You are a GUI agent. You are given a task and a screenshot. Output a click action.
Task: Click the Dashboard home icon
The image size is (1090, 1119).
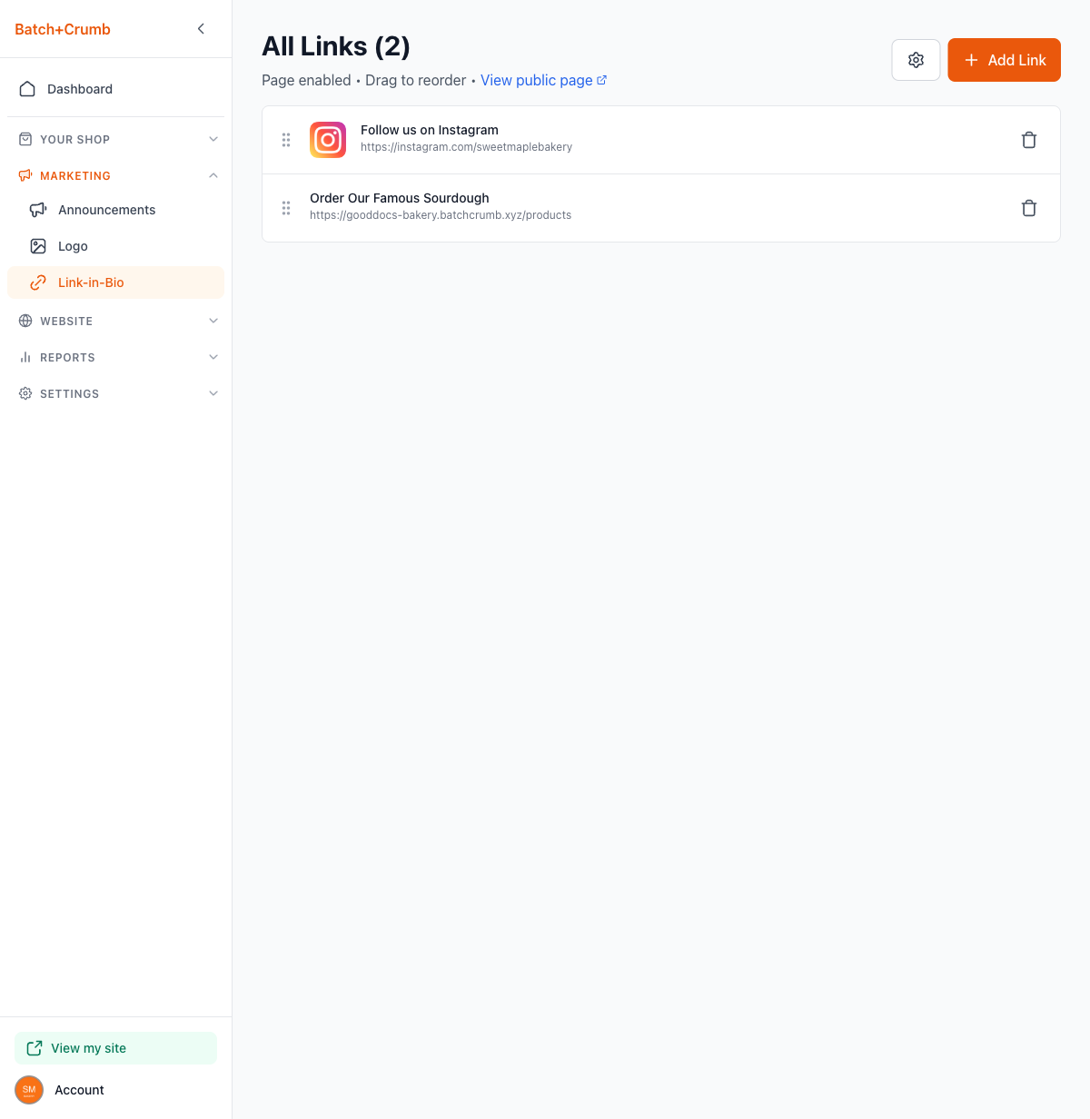(x=27, y=89)
